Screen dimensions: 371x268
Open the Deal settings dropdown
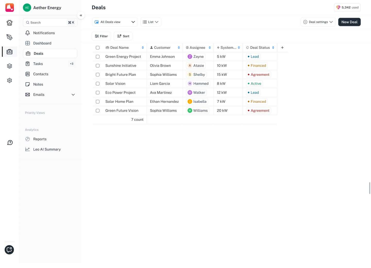click(318, 22)
